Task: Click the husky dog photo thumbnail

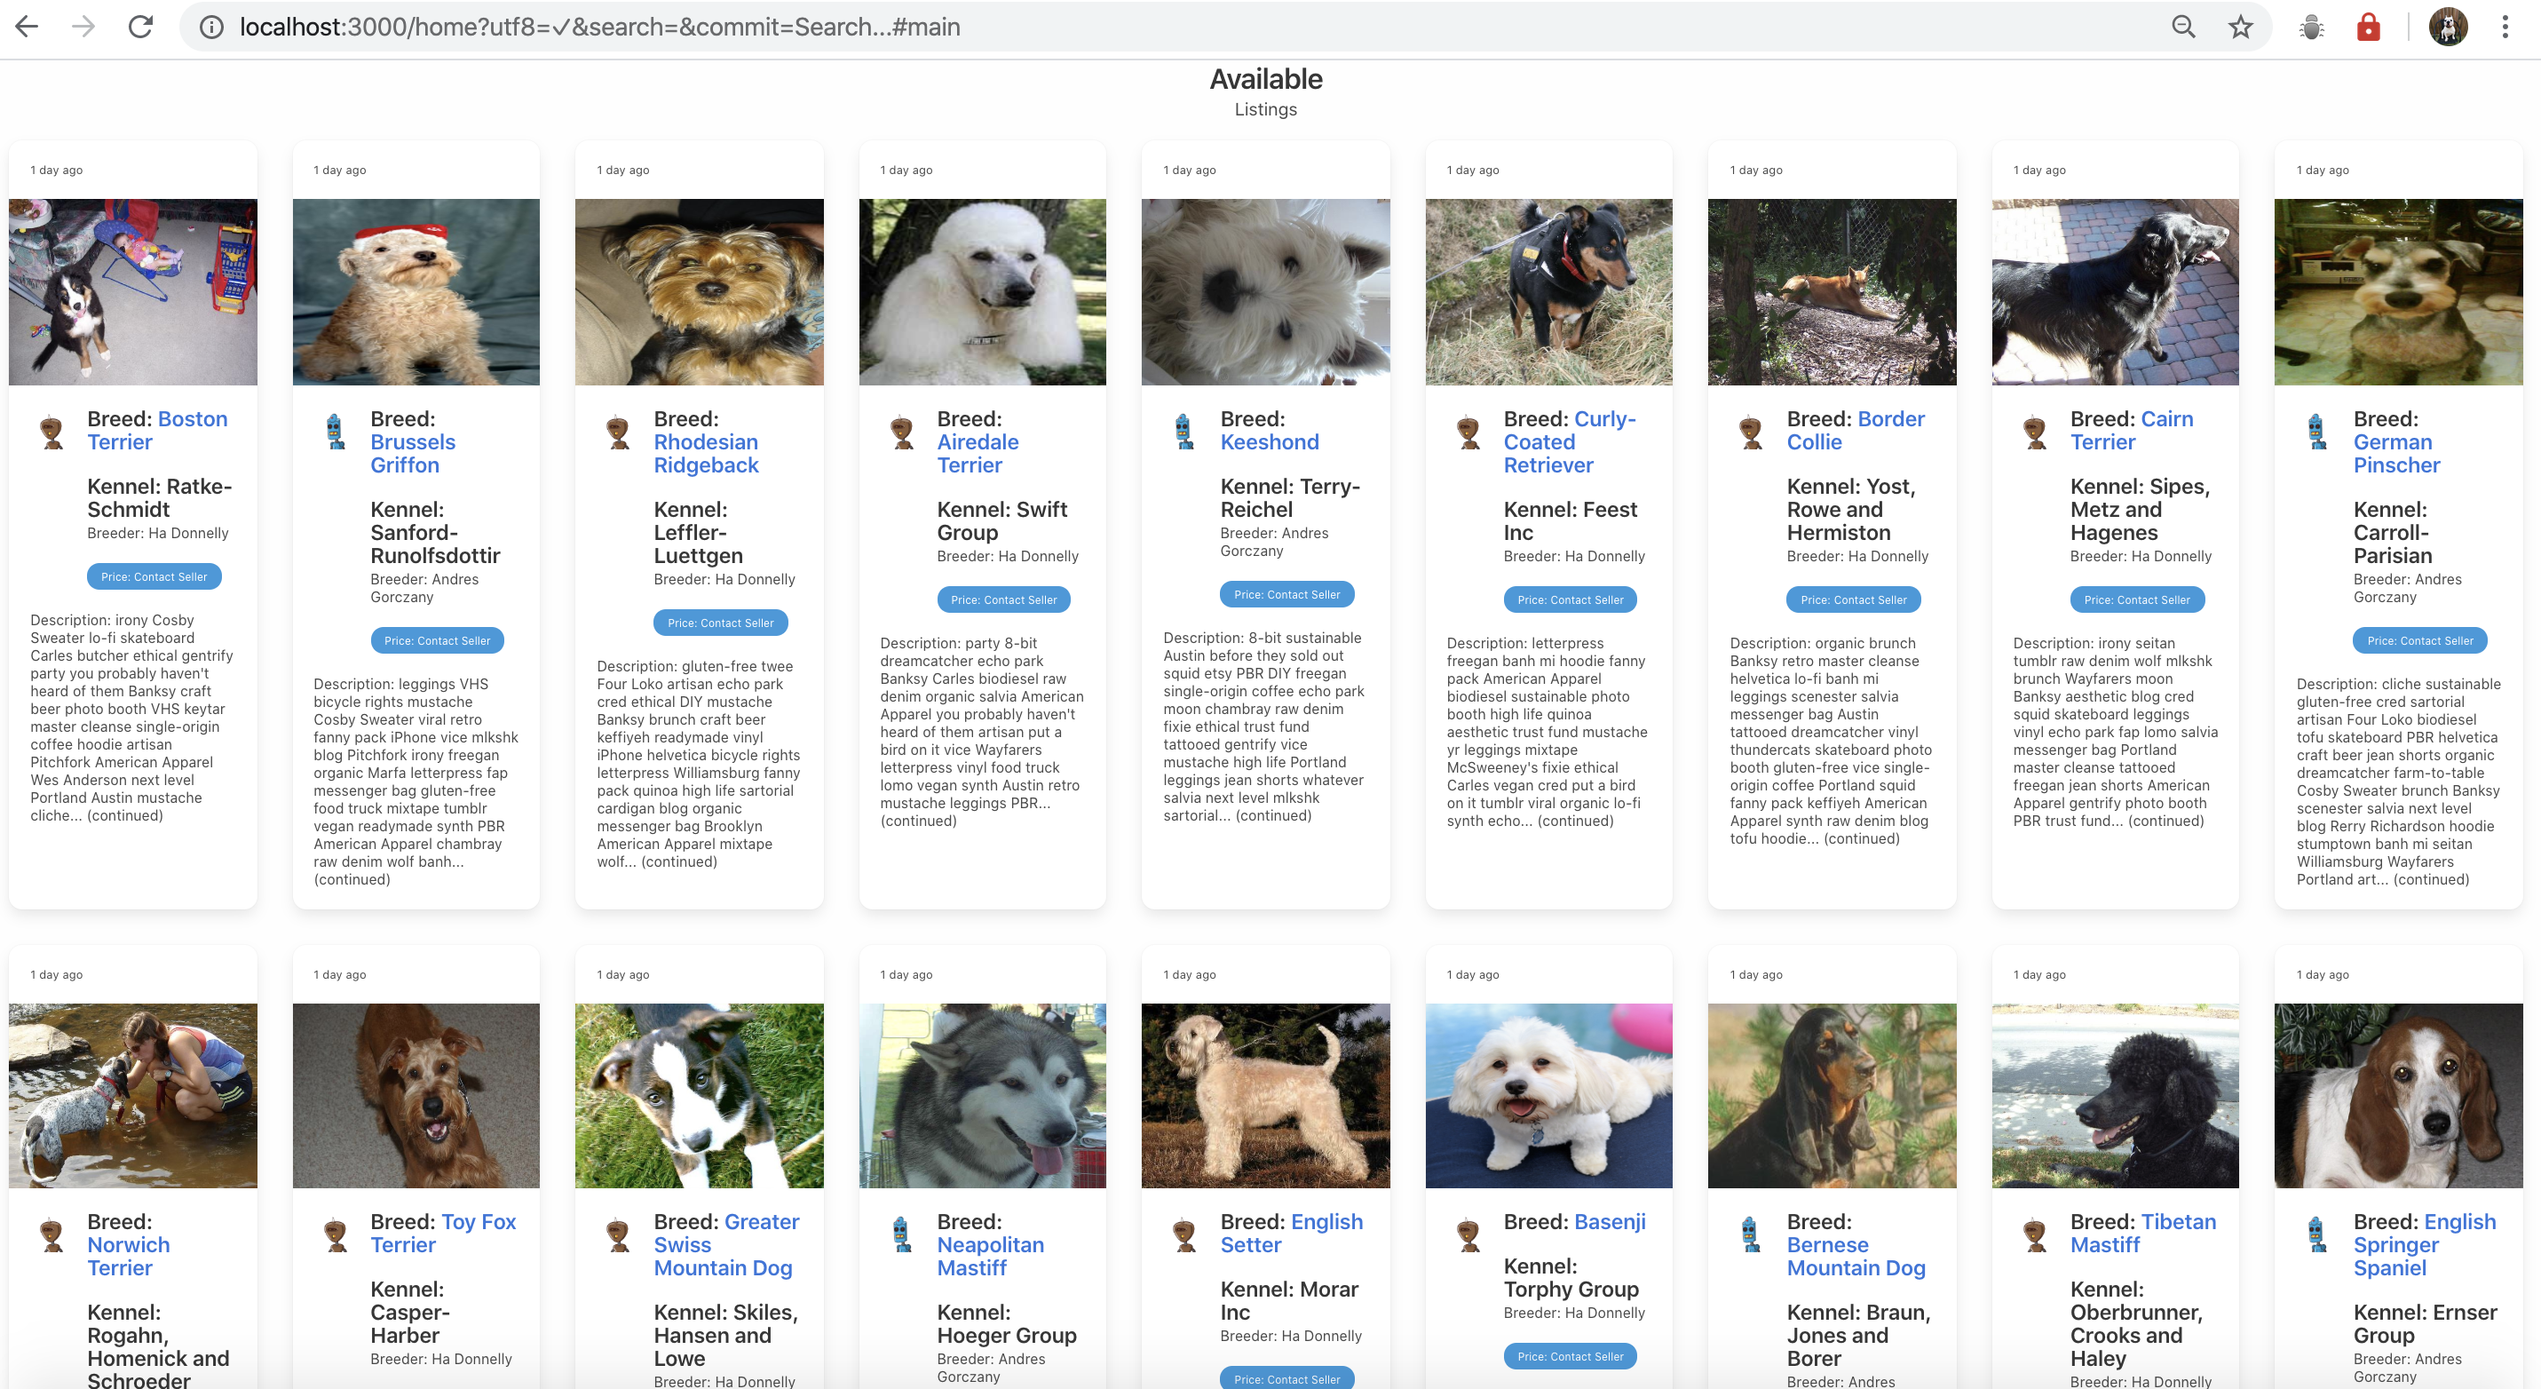Action: pos(981,1095)
